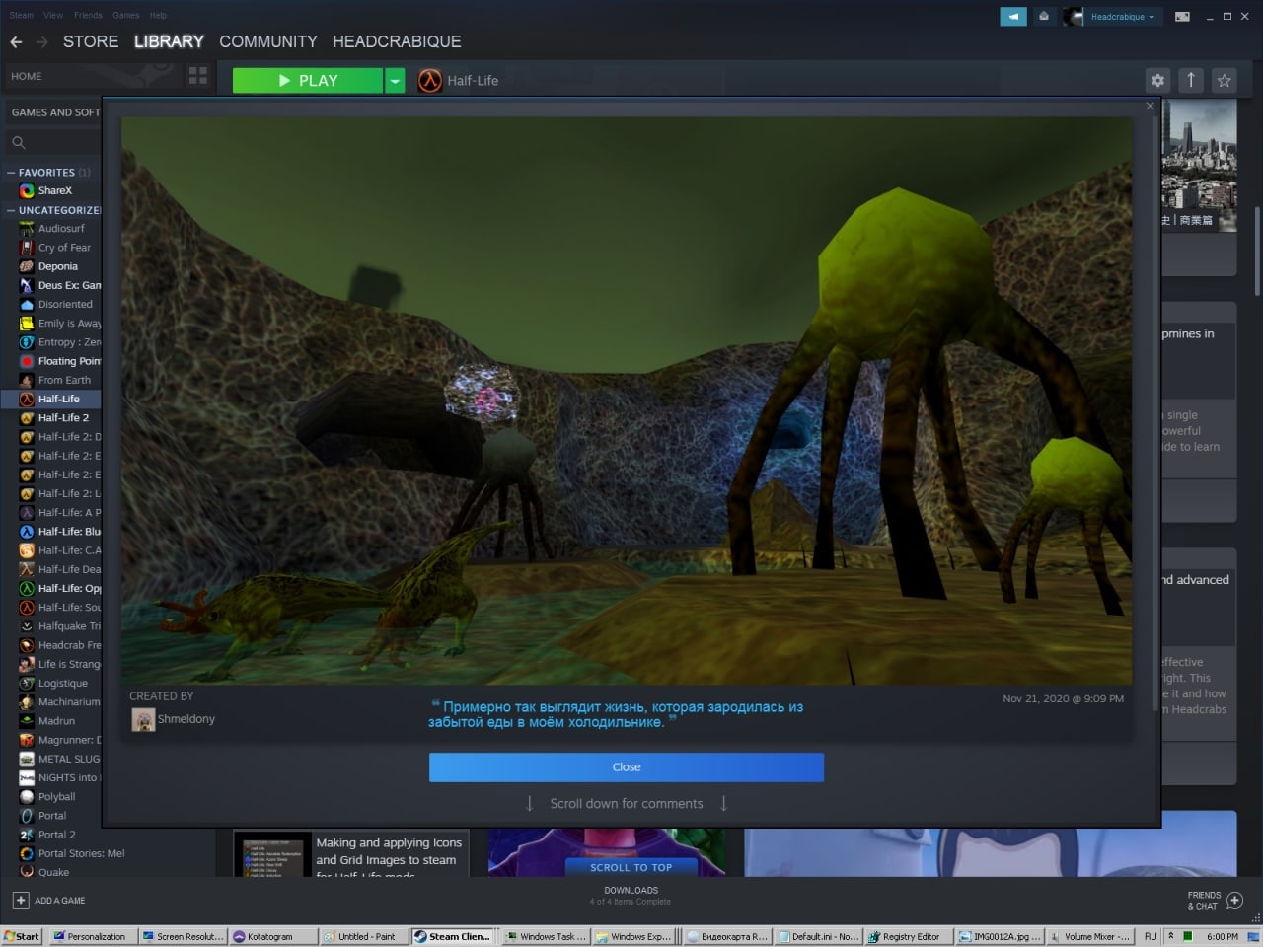
Task: Open the announcements megaphone icon
Action: (x=1013, y=17)
